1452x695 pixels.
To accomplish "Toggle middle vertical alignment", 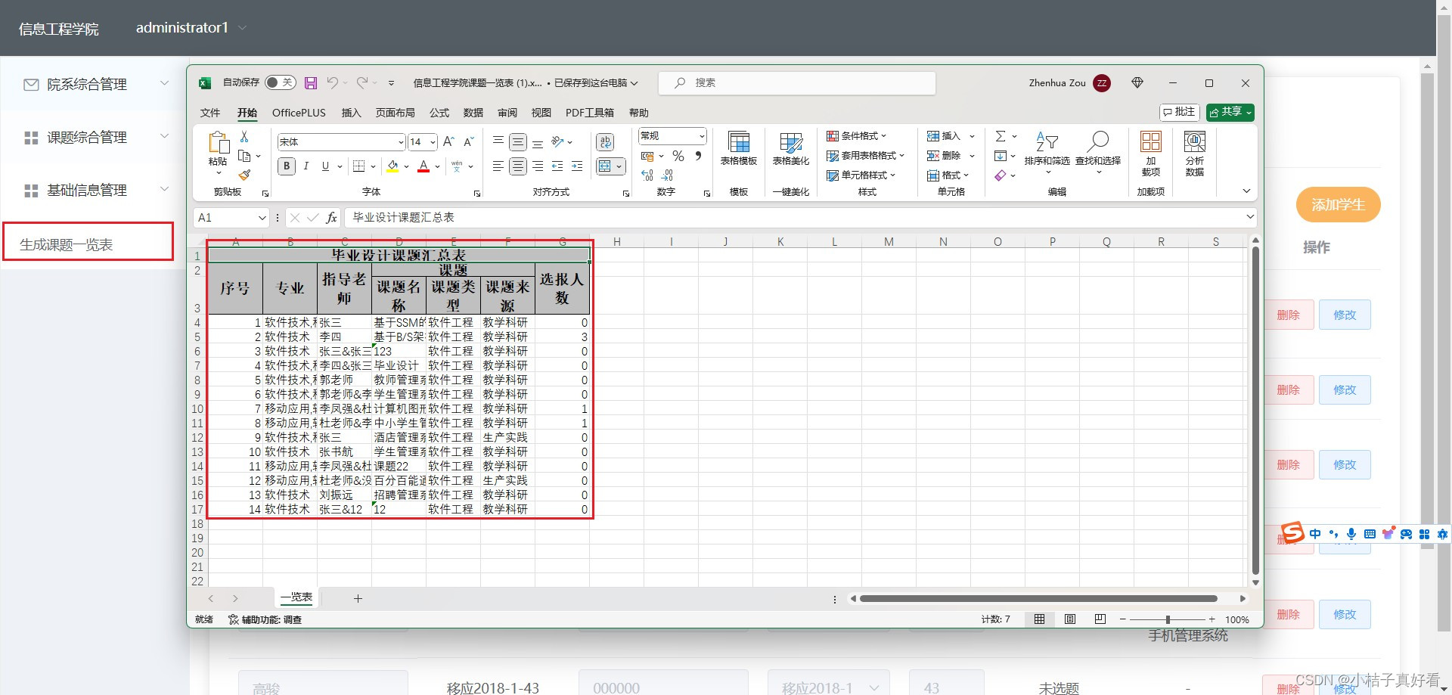I will coord(518,141).
